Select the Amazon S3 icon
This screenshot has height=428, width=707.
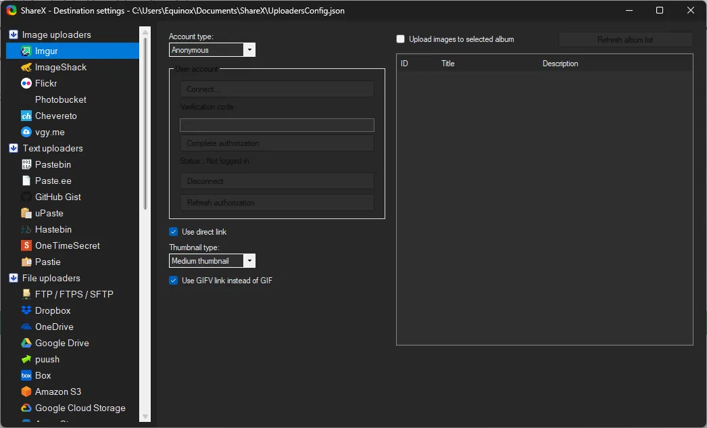pos(26,391)
